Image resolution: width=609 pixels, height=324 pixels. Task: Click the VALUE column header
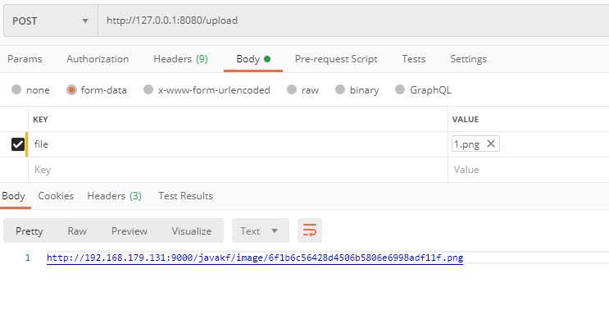(466, 119)
